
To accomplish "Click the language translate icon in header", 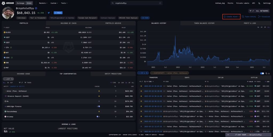I will (x=259, y=3).
